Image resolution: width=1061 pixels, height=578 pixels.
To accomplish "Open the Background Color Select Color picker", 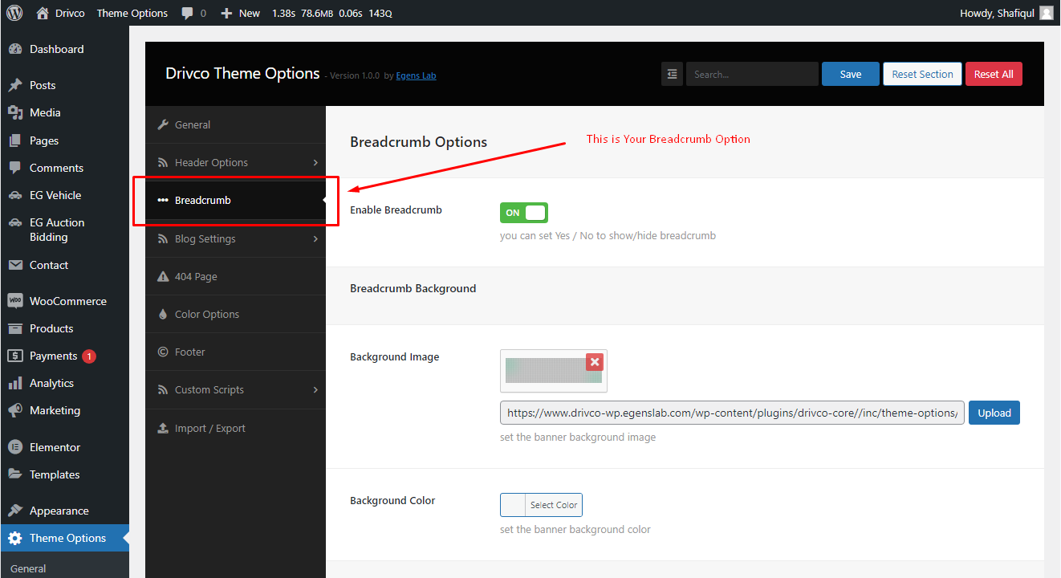I will click(x=541, y=505).
